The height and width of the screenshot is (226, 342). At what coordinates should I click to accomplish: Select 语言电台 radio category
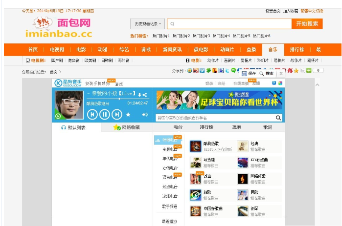[x=170, y=177]
